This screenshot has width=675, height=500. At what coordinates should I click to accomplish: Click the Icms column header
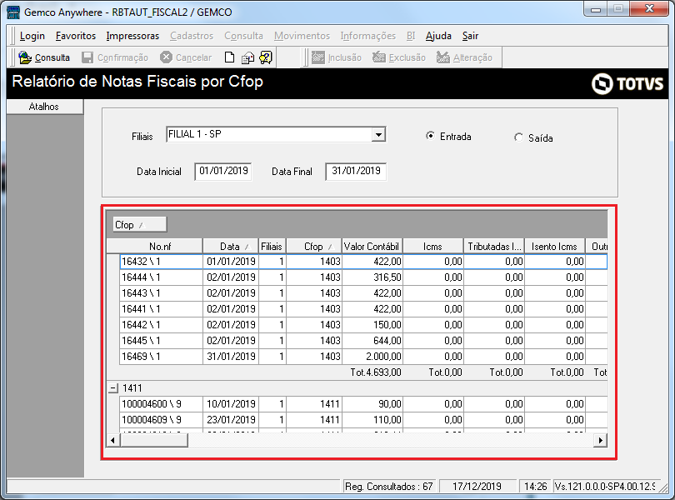tap(432, 247)
